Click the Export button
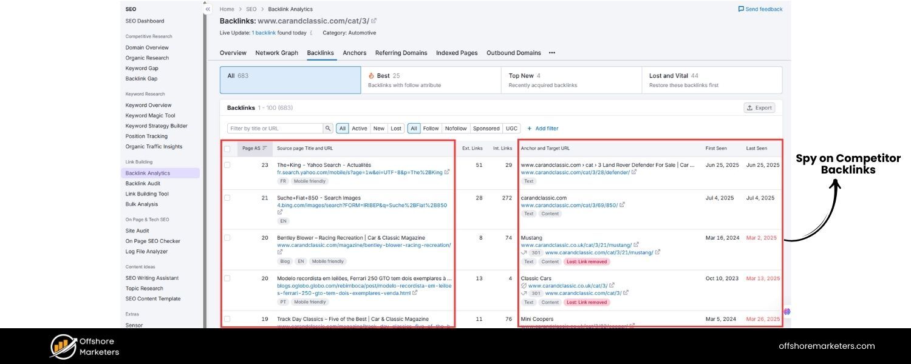 point(760,107)
